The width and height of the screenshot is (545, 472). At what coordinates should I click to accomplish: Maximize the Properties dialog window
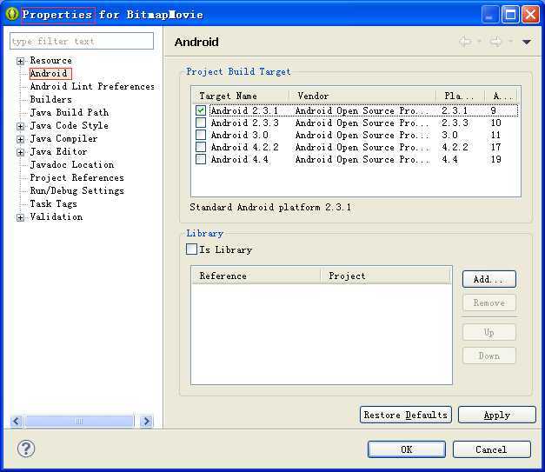click(510, 15)
